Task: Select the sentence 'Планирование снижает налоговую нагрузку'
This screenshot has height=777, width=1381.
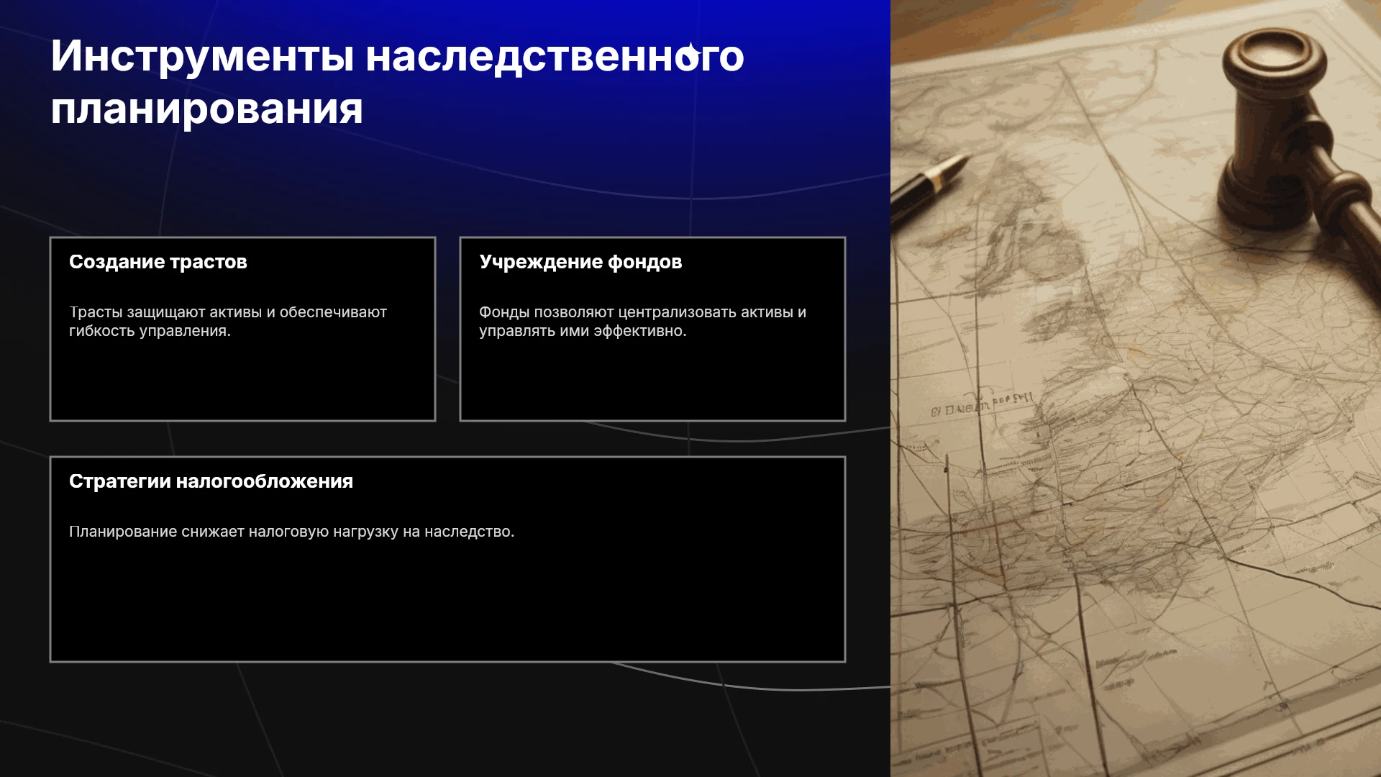Action: point(291,532)
